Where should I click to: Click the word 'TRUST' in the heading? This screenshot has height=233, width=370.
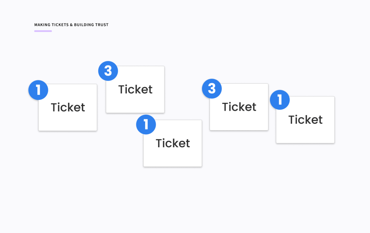[102, 25]
